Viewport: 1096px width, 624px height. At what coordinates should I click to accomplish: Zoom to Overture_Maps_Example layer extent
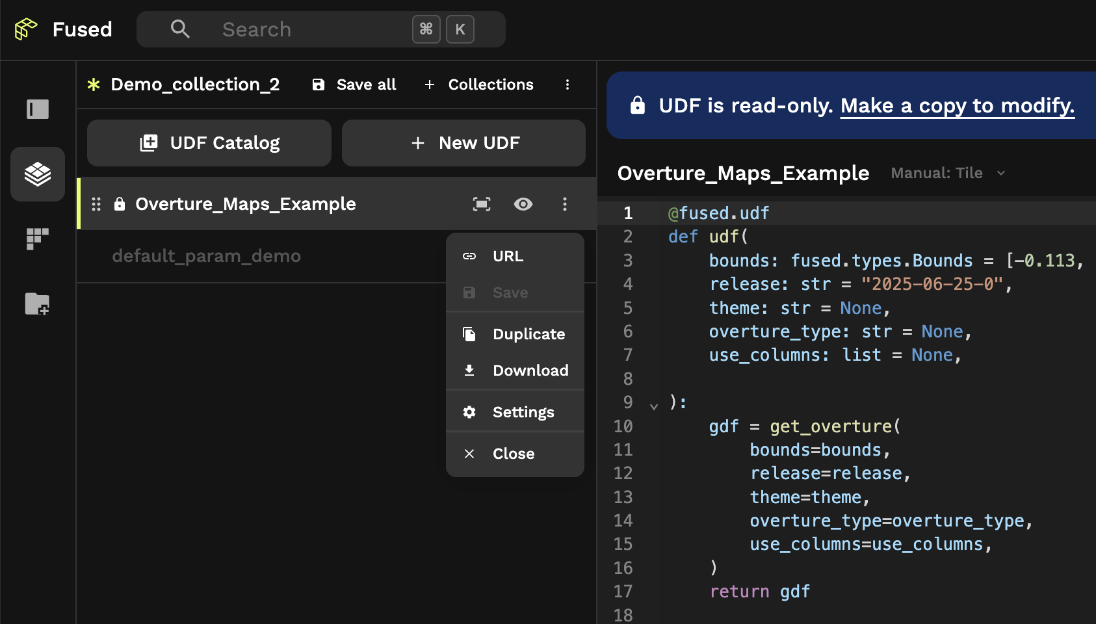tap(482, 204)
